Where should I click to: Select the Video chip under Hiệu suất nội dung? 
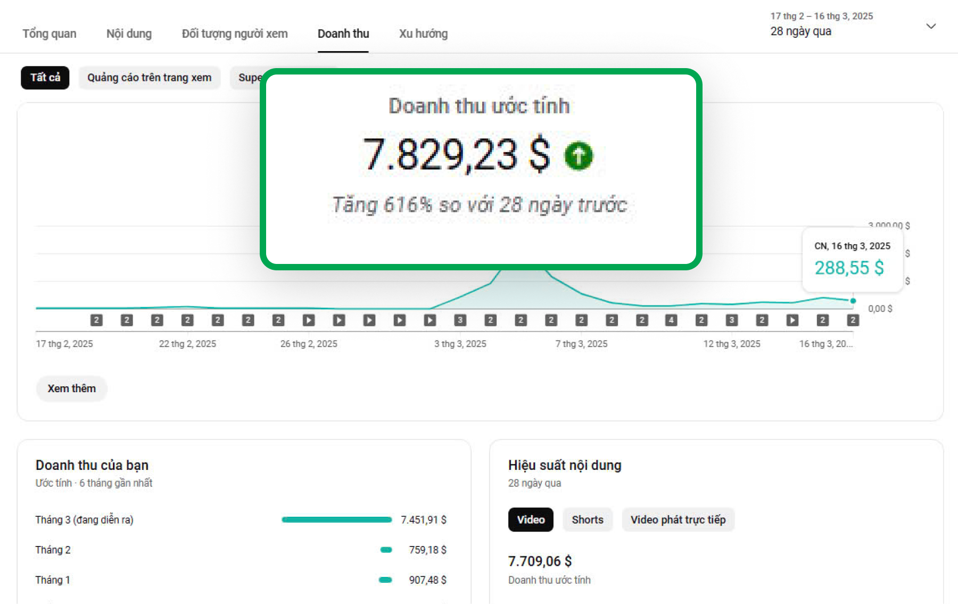point(531,519)
